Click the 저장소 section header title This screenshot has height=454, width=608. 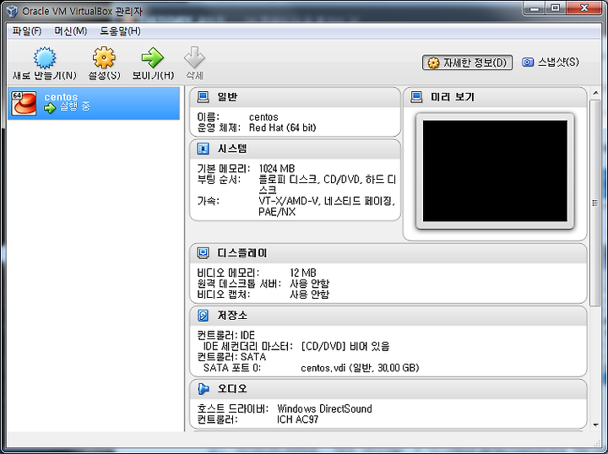(232, 316)
